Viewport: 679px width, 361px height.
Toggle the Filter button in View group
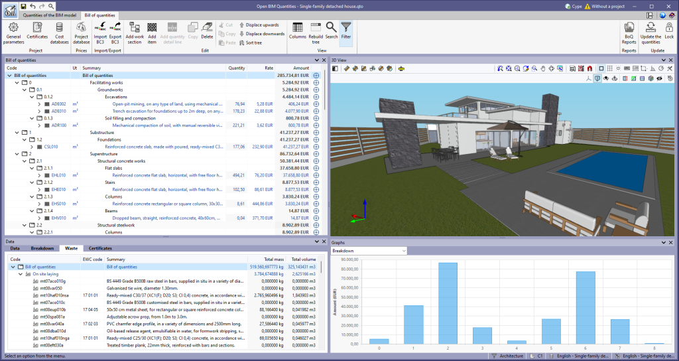pyautogui.click(x=346, y=32)
